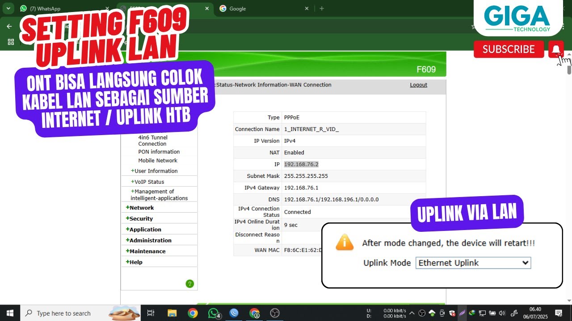Click the network speed monitor in taskbar
572x321 pixels.
386,313
